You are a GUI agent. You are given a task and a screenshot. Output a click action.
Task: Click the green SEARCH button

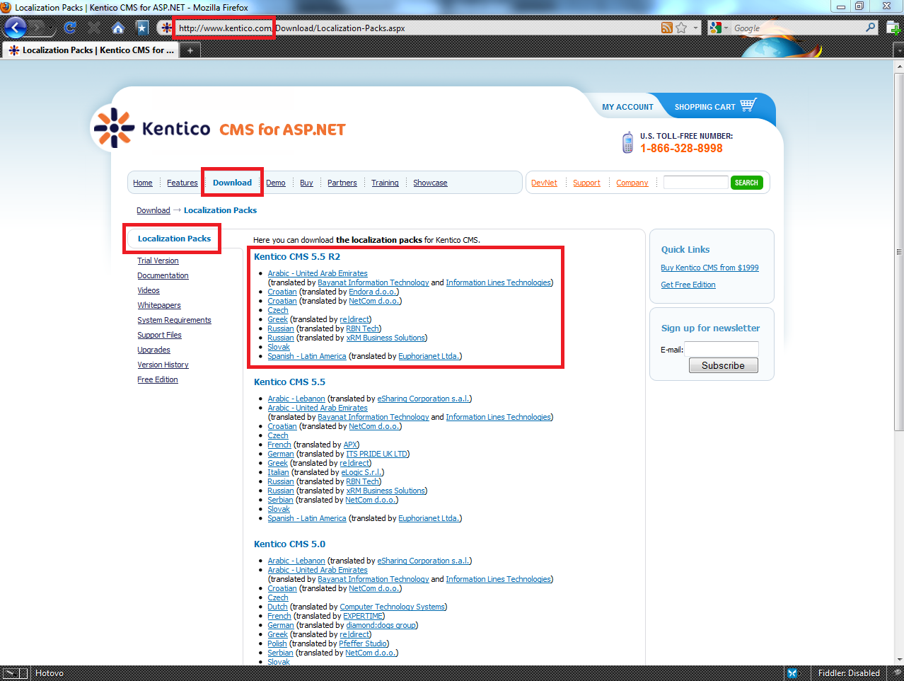tap(746, 183)
